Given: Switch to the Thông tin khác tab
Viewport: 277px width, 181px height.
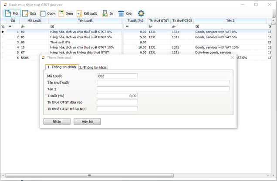Looking at the screenshot, I should click(x=93, y=67).
